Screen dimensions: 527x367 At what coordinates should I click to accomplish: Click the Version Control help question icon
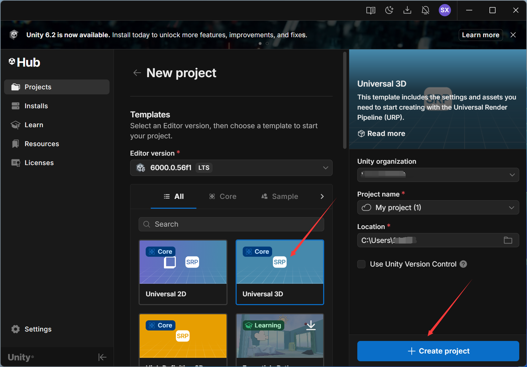463,264
